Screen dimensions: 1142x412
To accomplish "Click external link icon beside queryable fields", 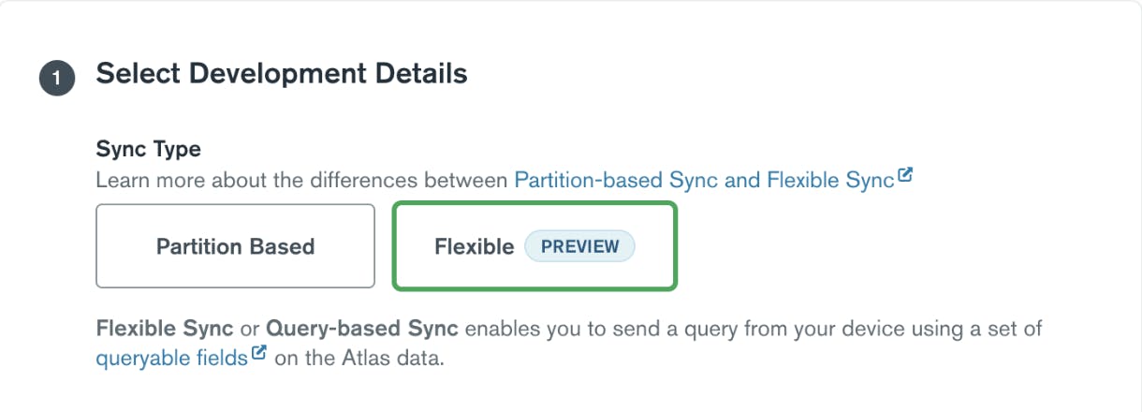I will (x=259, y=355).
